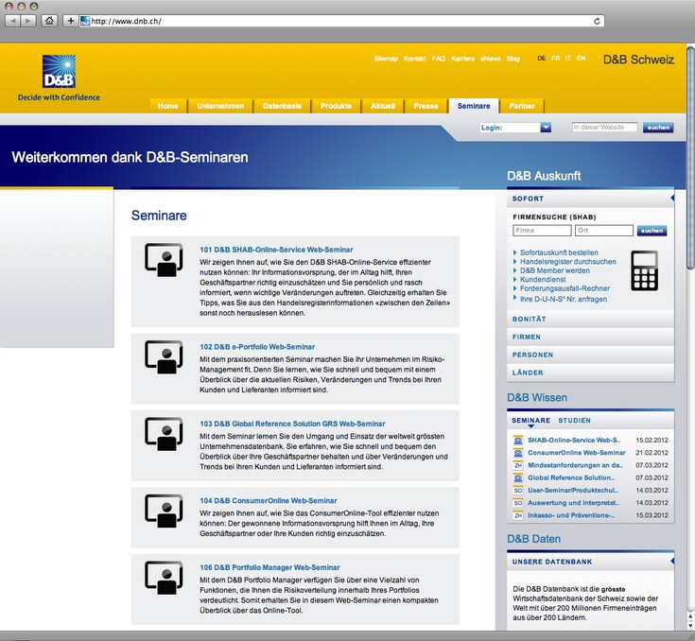The image size is (695, 641).
Task: Click Handelsregister durchsuchen link
Action: coord(567,262)
